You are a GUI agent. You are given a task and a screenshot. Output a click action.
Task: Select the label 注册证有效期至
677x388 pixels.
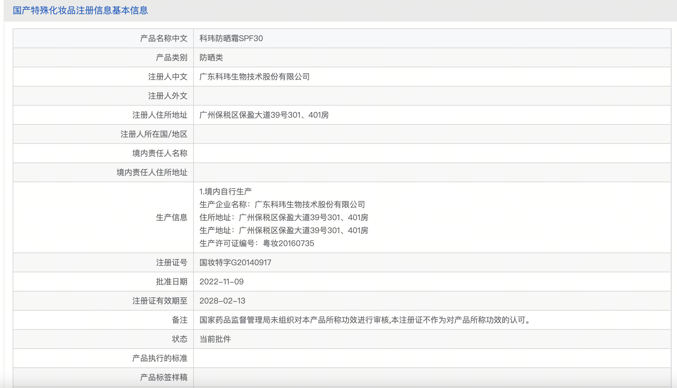pos(160,301)
